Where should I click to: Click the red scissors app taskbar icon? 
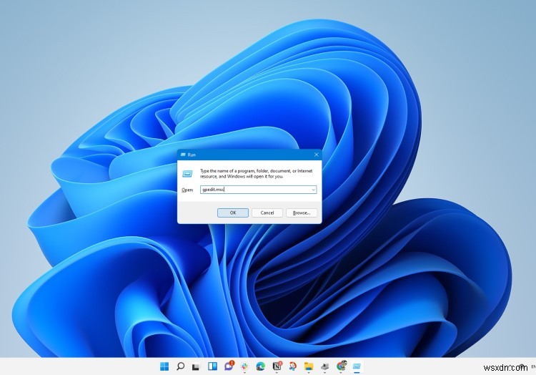pos(292,366)
